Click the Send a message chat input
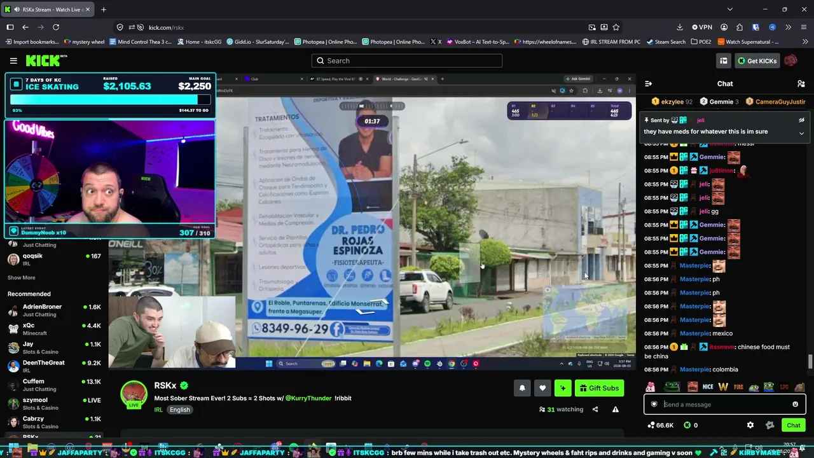Viewport: 814px width, 458px height. [x=724, y=404]
